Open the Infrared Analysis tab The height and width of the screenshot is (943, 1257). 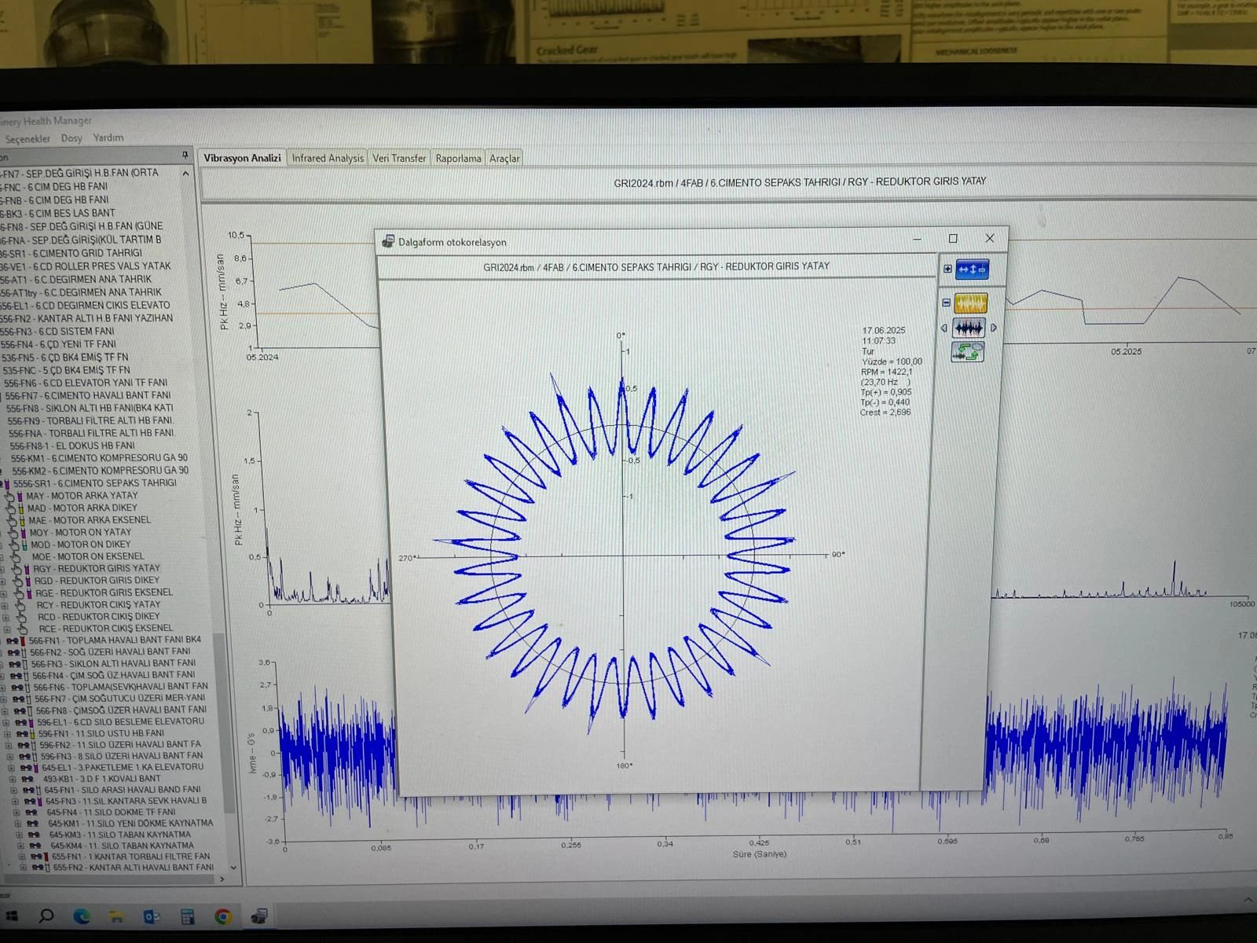click(x=328, y=158)
